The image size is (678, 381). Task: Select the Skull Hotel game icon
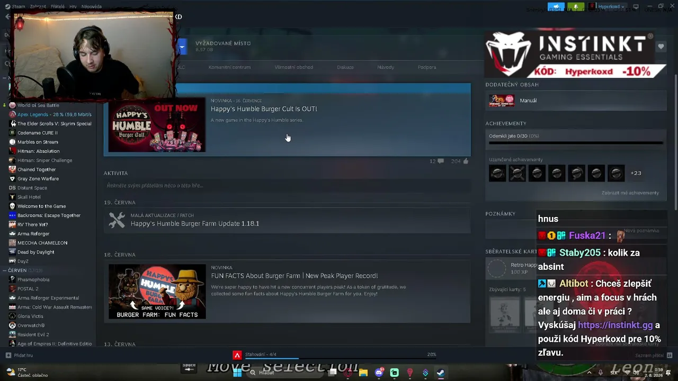point(12,197)
